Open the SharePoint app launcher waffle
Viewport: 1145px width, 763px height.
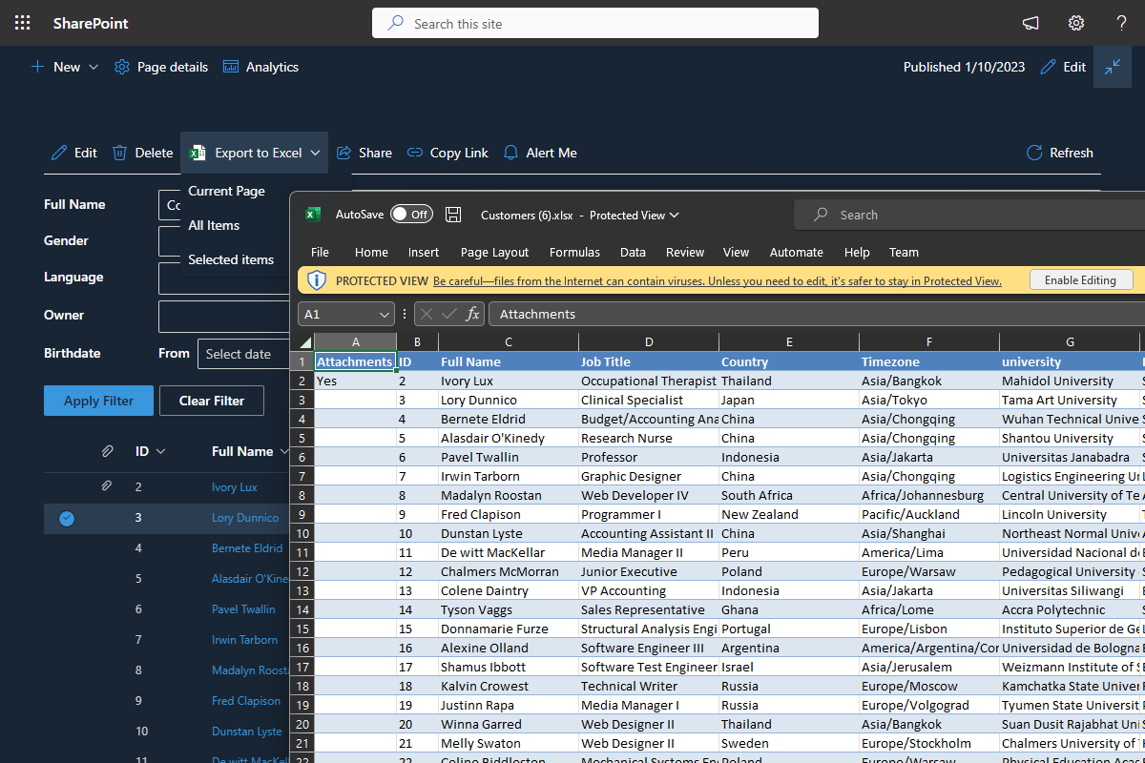point(23,23)
